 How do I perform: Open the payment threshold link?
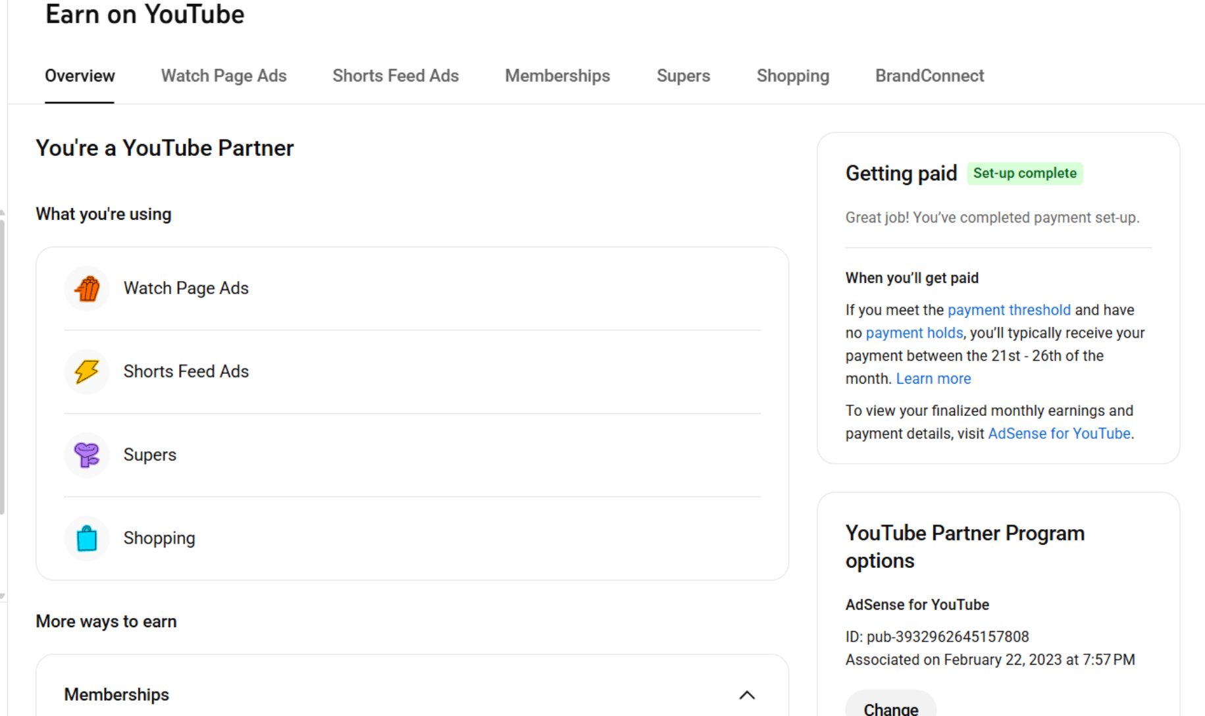pos(1009,310)
